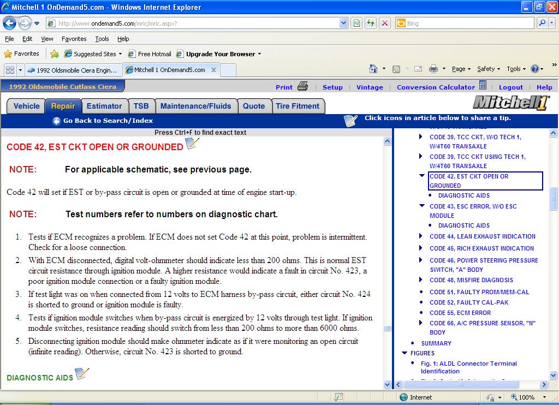Click the article pane scroll down arrow
This screenshot has width=559, height=405.
(387, 384)
